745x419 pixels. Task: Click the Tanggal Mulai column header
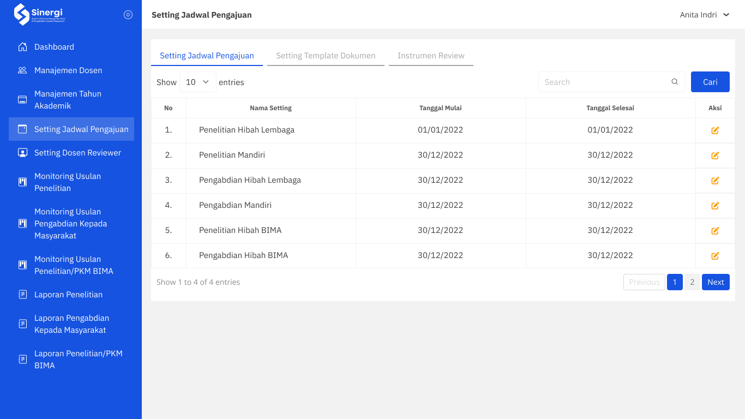click(x=441, y=108)
